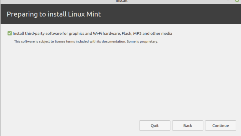
Task: Click the green checkmark icon
Action: point(9,34)
